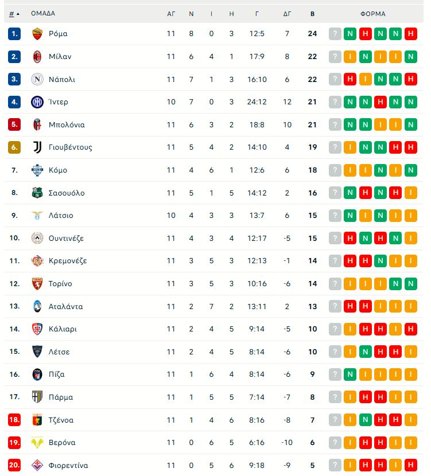Click the Napoli club logo
Screen dimensions: 431x476
pyautogui.click(x=37, y=79)
